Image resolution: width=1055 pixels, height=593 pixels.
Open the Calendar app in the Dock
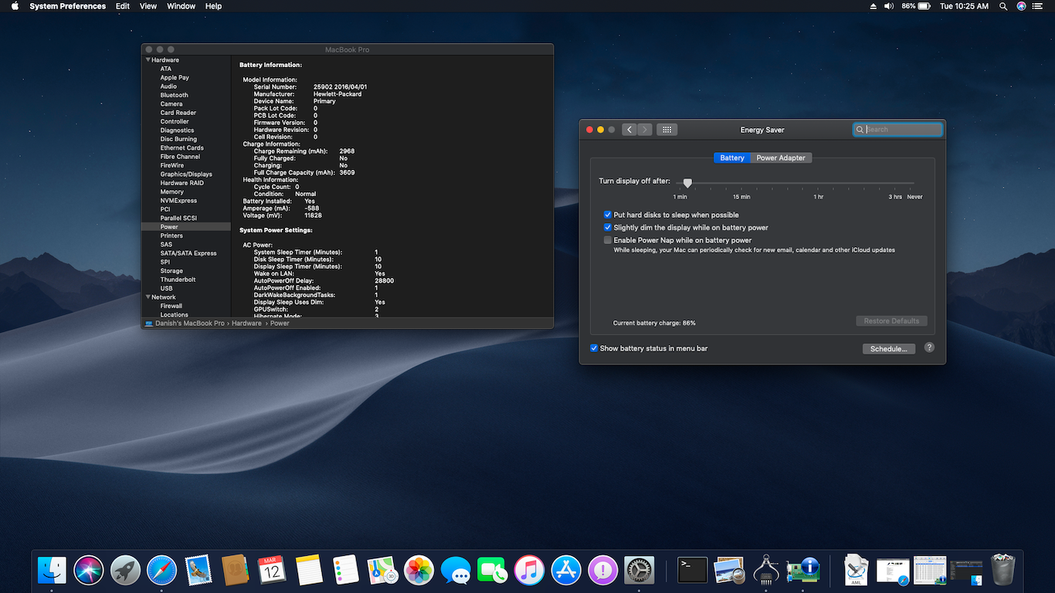[272, 570]
